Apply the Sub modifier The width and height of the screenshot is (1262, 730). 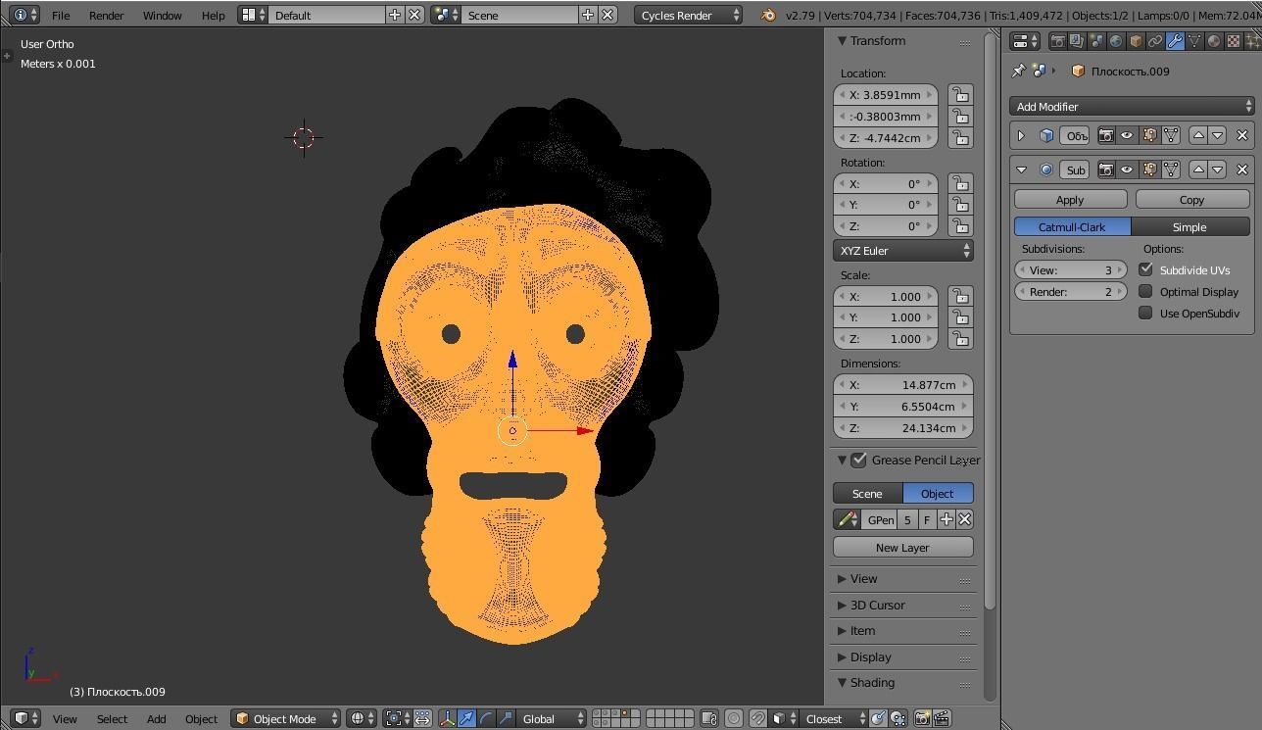(1070, 199)
